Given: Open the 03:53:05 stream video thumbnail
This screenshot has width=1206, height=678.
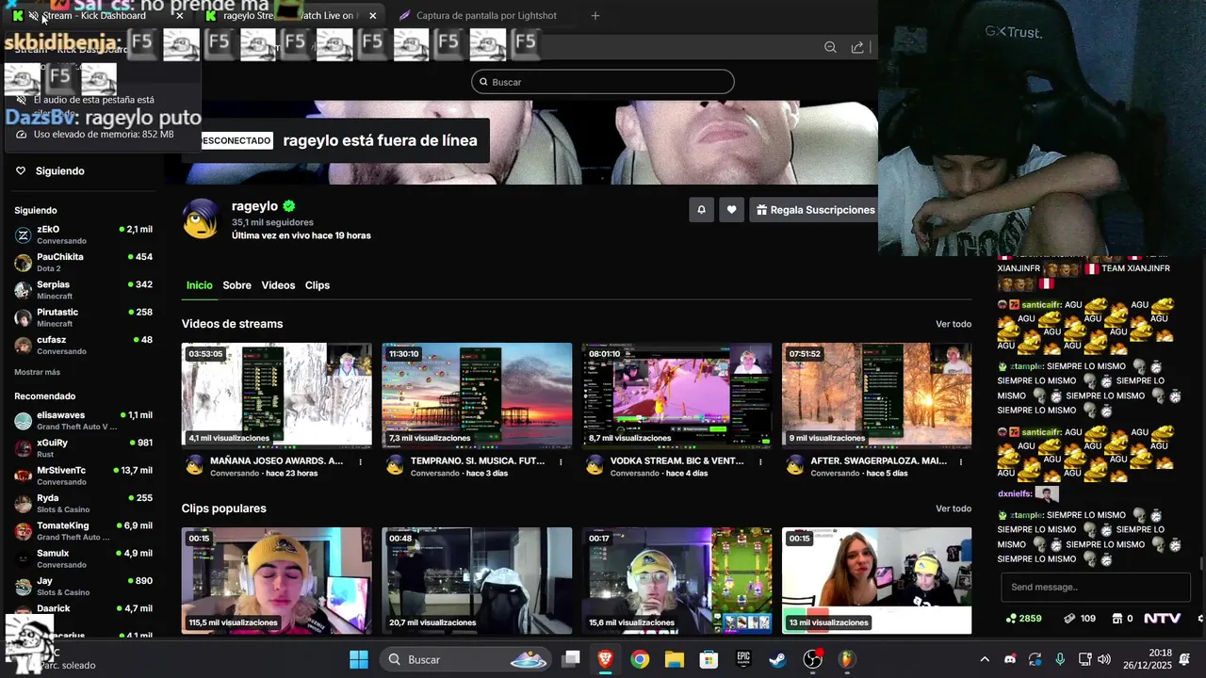Looking at the screenshot, I should click(277, 395).
